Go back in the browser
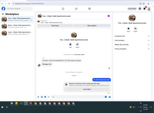This screenshot has width=154, height=113. (2, 4)
